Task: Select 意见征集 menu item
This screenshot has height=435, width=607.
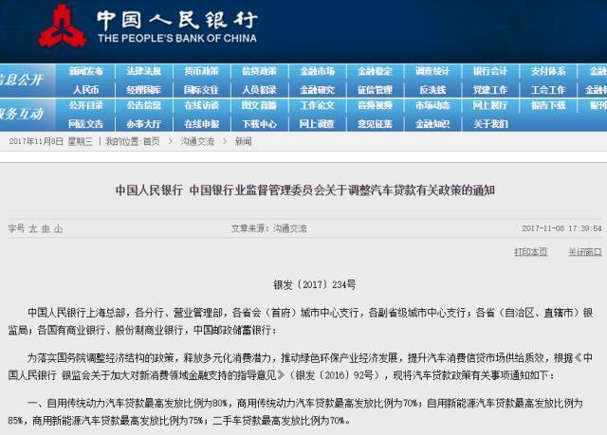Action: click(x=375, y=124)
